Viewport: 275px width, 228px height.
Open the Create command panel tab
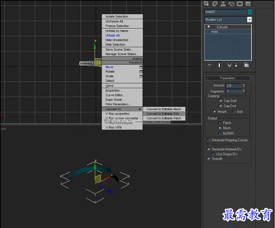click(x=207, y=4)
